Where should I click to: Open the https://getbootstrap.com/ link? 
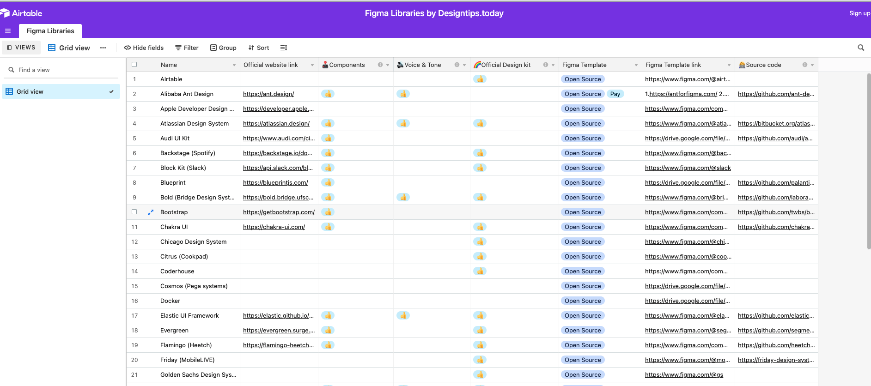click(x=279, y=212)
